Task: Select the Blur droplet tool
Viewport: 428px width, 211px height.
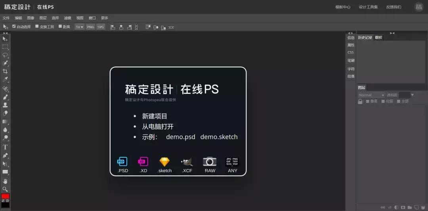Action: 5,130
